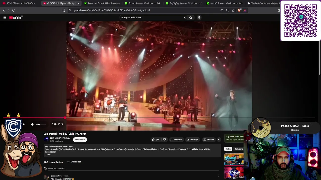Image resolution: width=321 pixels, height=180 pixels.
Task: Open @cacozzi84 commenter profile link
Action: [55, 176]
